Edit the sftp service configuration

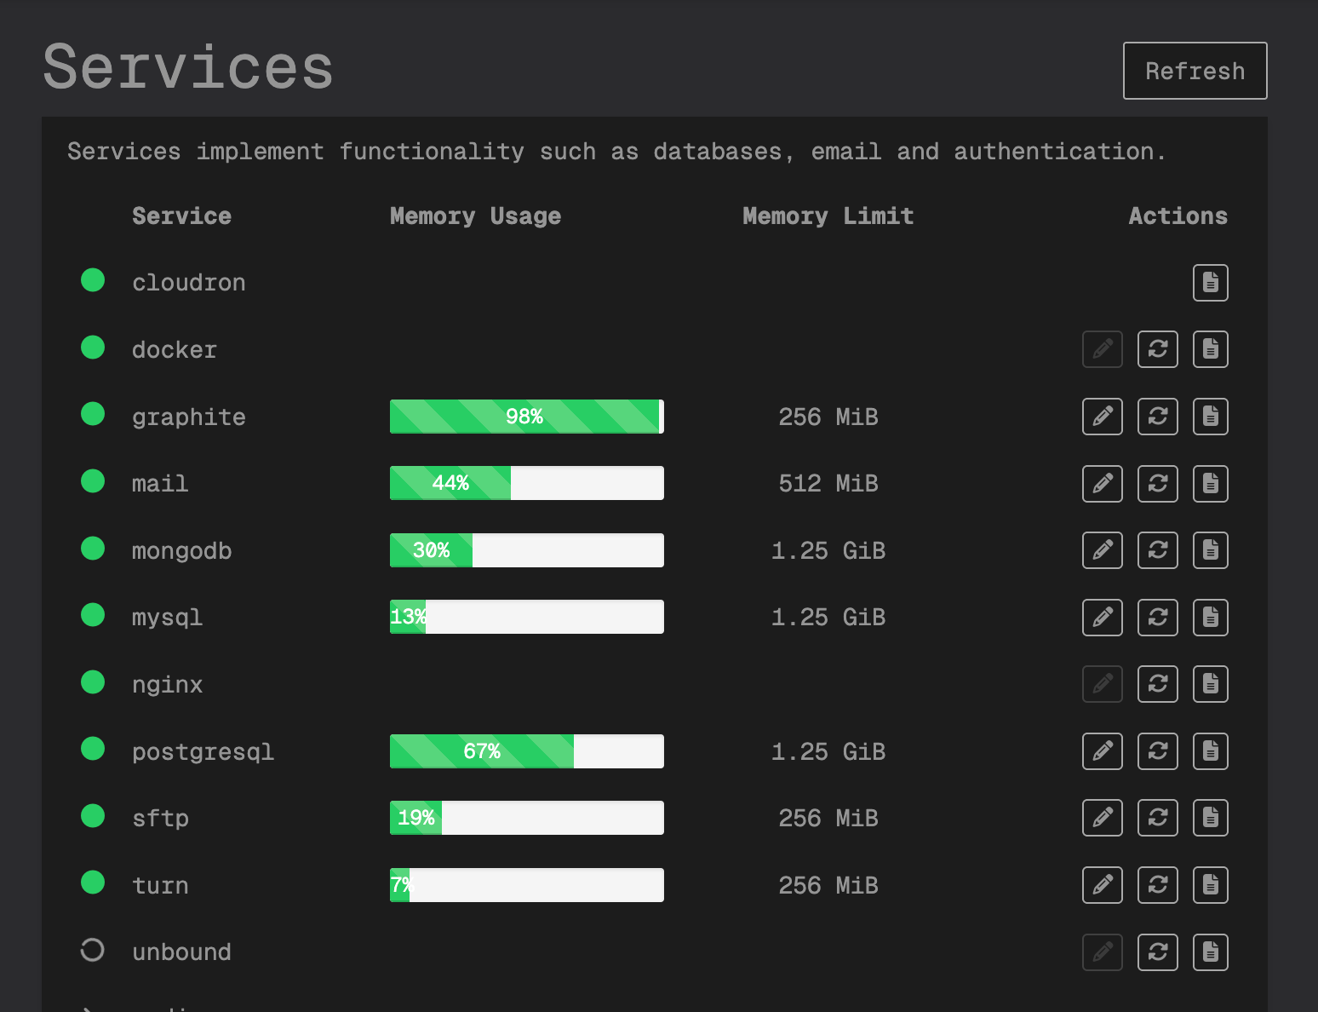pyautogui.click(x=1102, y=818)
